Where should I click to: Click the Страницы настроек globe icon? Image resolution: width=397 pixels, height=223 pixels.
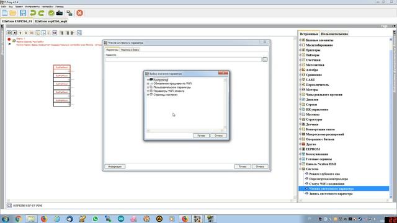[x=151, y=95]
